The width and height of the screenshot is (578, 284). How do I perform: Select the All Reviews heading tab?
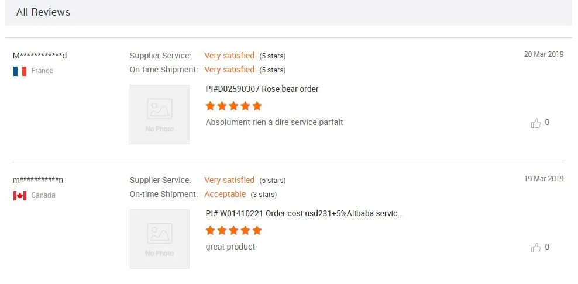coord(43,12)
